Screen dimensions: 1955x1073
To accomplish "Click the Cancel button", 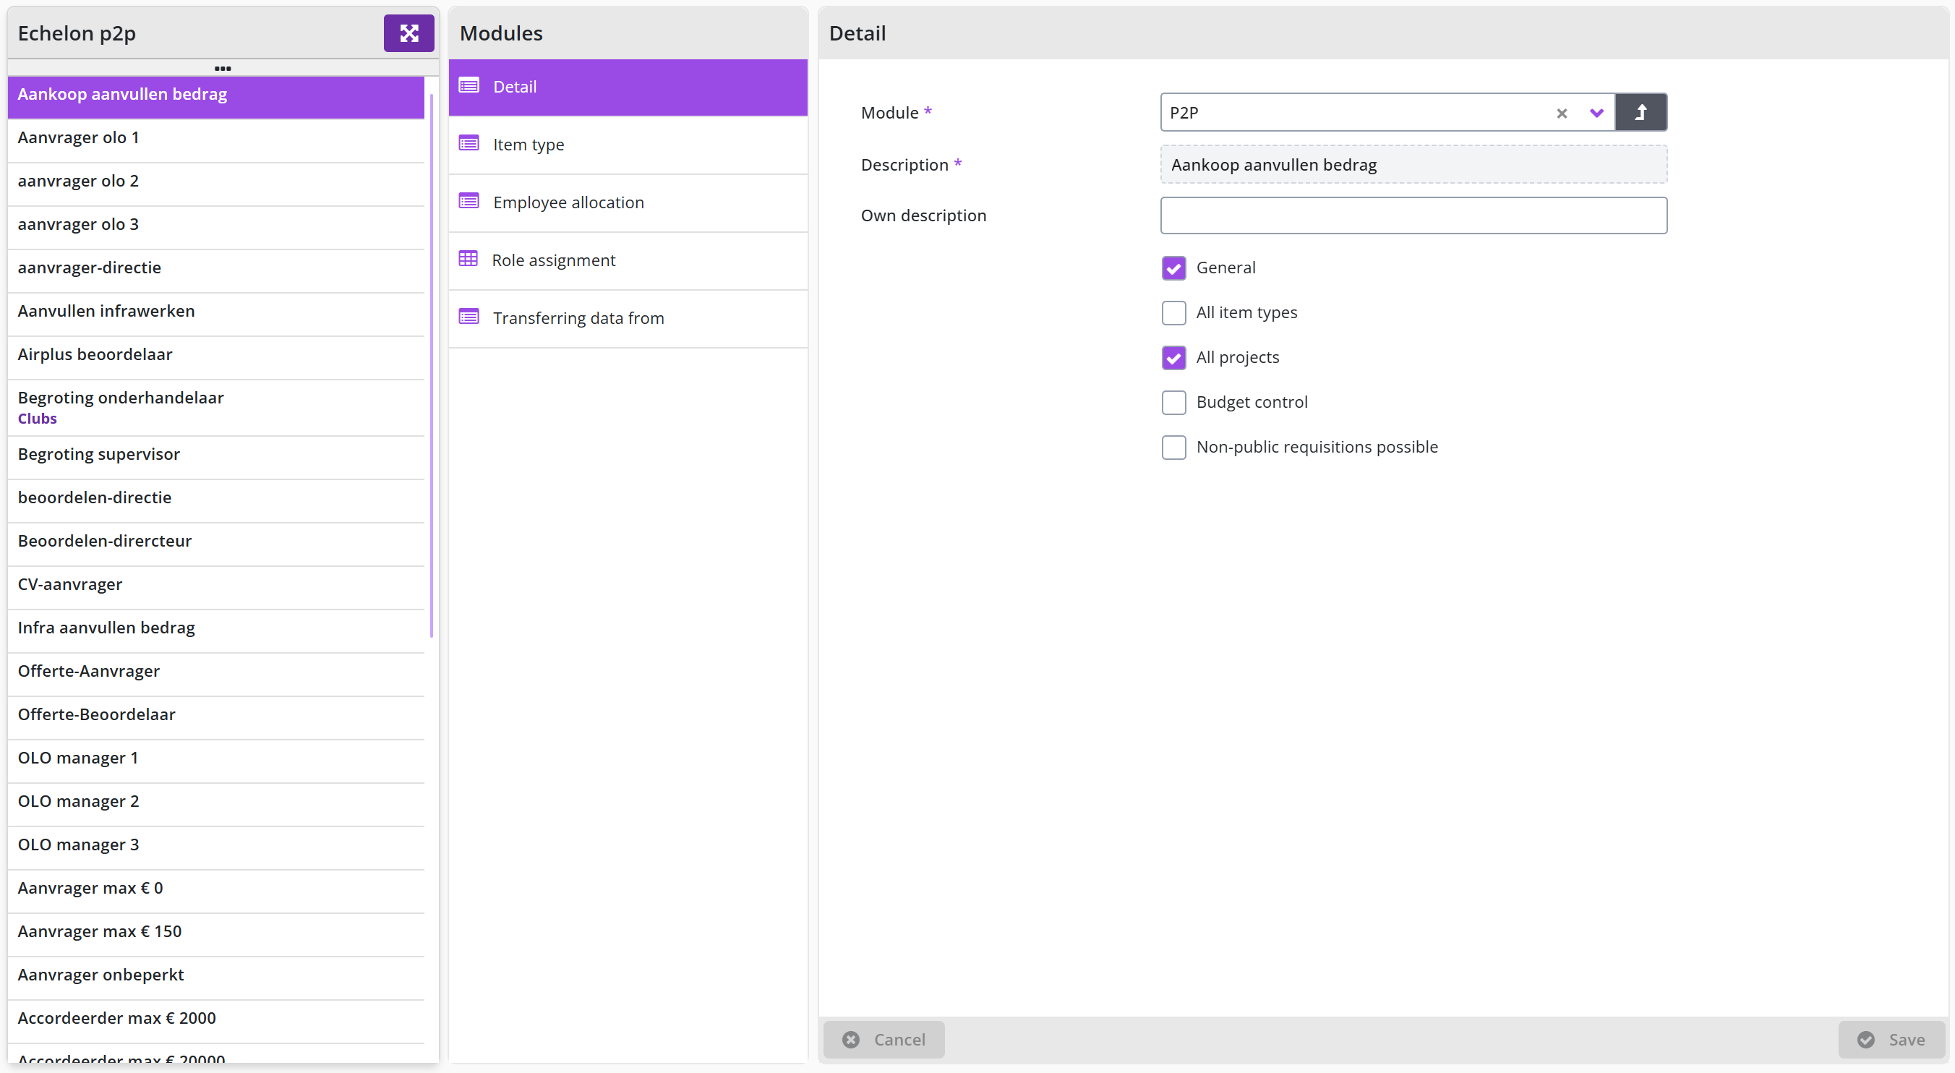I will click(884, 1039).
